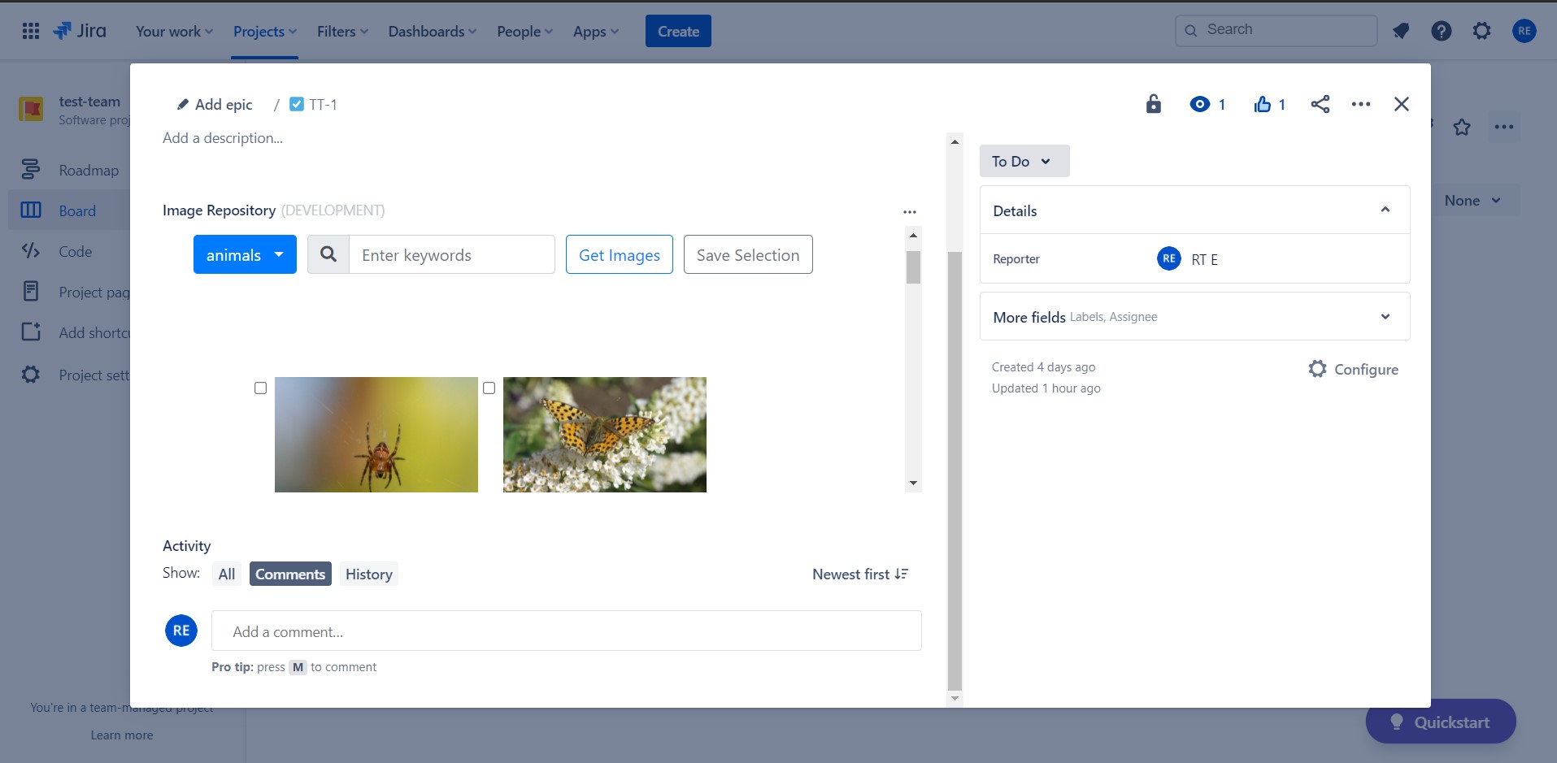Open the settings gear in top bar
Viewport: 1557px width, 763px height.
coord(1482,31)
